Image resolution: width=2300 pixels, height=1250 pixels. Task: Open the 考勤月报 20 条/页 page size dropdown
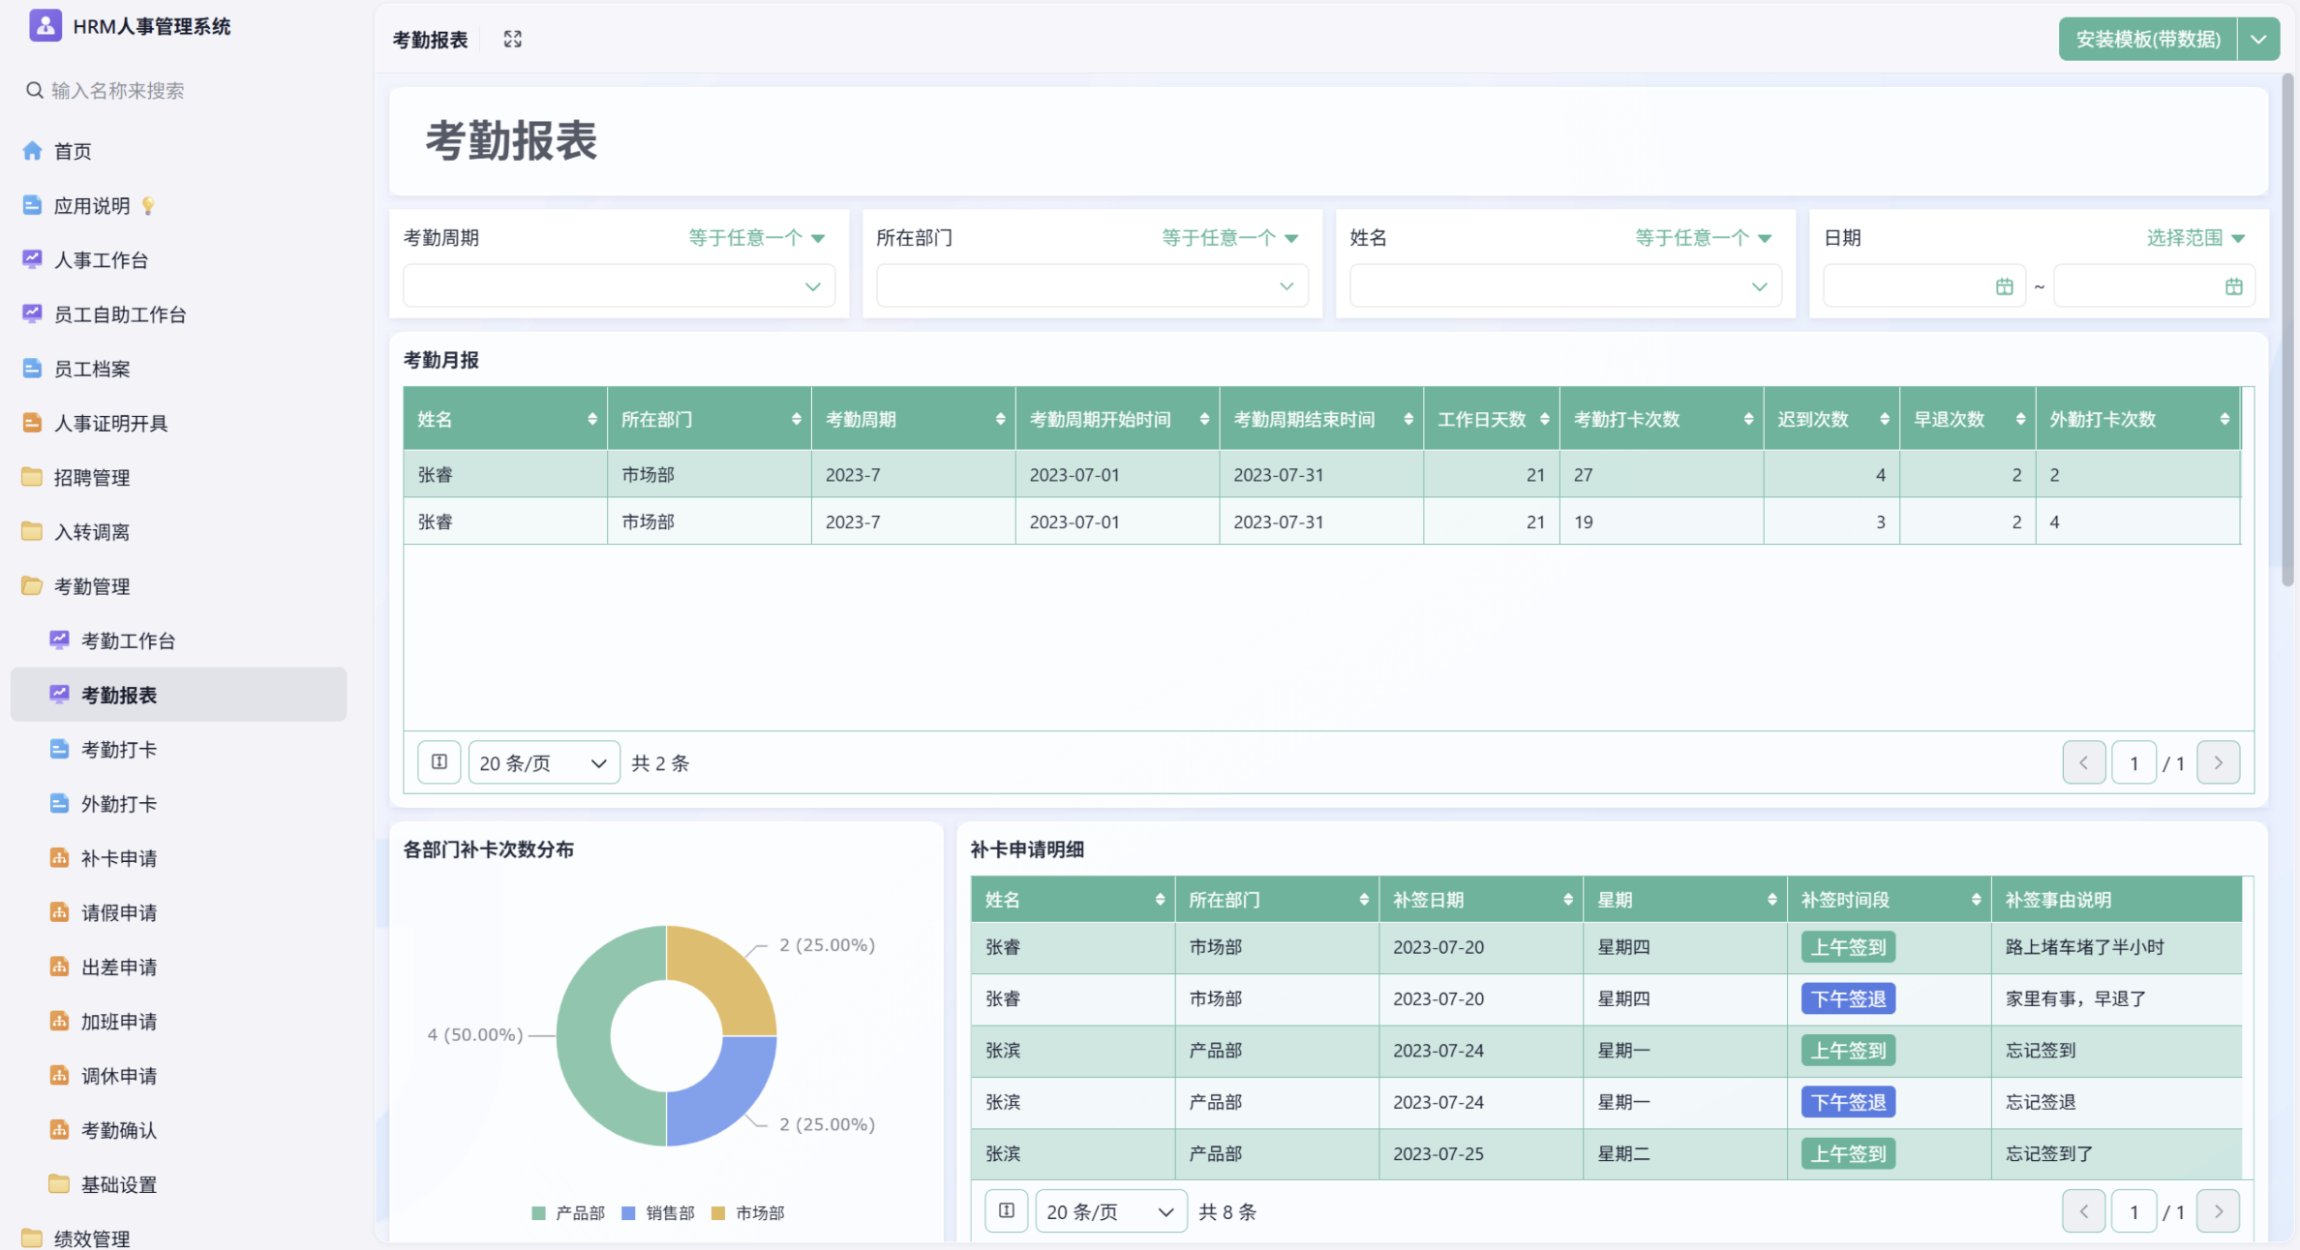pyautogui.click(x=544, y=762)
